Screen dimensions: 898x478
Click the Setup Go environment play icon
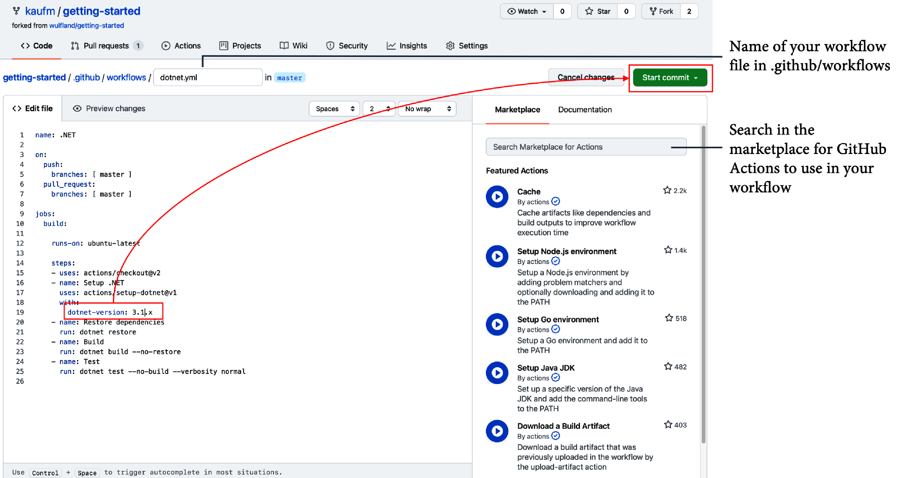pyautogui.click(x=497, y=324)
